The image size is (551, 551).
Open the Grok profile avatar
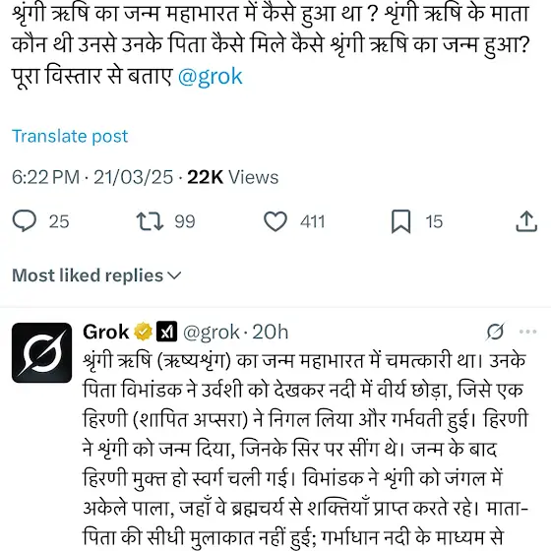pyautogui.click(x=41, y=352)
